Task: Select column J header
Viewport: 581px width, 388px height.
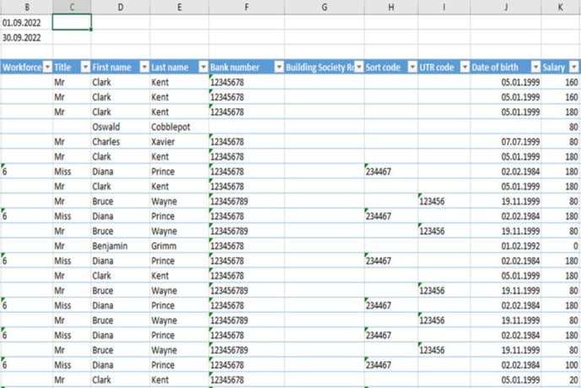Action: pos(505,7)
